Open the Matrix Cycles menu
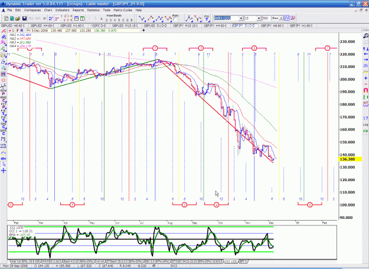 point(123,10)
